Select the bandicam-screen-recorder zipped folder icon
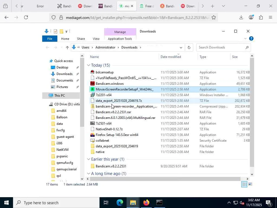 [x=93, y=106]
